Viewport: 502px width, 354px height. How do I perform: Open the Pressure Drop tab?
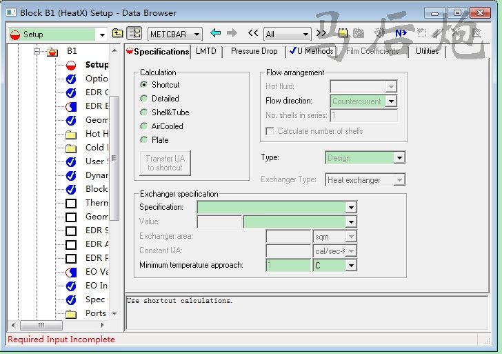pyautogui.click(x=254, y=52)
